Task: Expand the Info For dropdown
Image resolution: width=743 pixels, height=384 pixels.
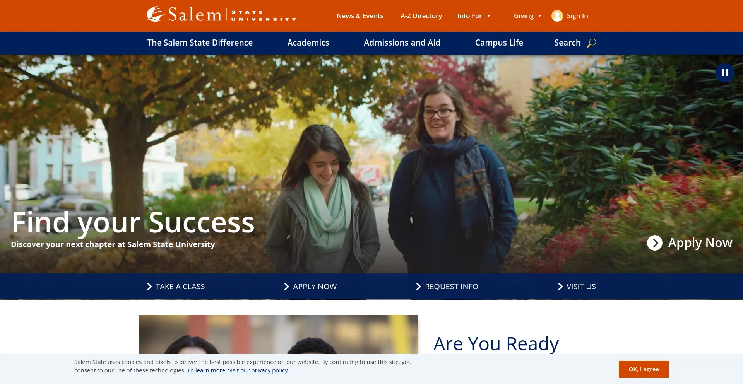Action: click(489, 16)
